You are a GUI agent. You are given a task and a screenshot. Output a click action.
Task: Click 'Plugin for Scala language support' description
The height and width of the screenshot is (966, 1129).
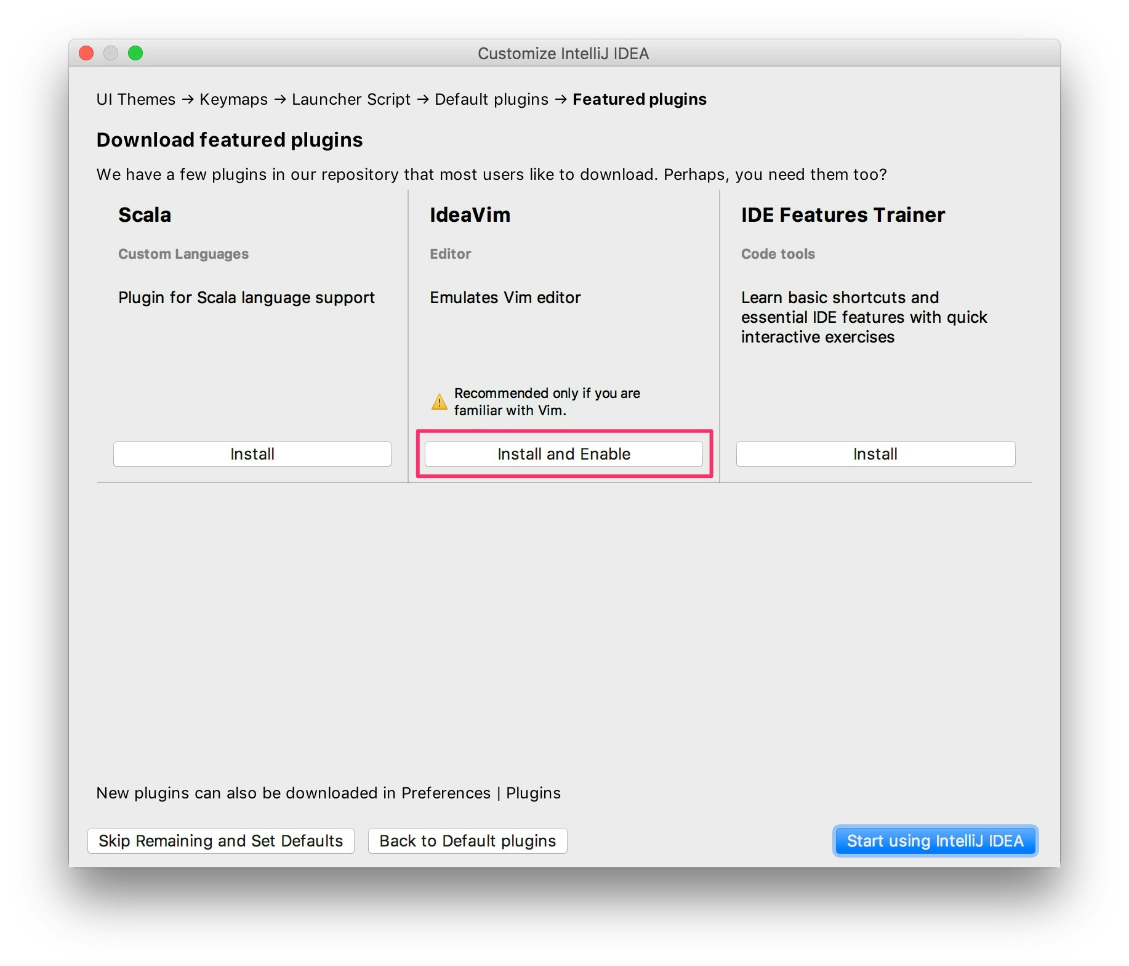tap(246, 298)
